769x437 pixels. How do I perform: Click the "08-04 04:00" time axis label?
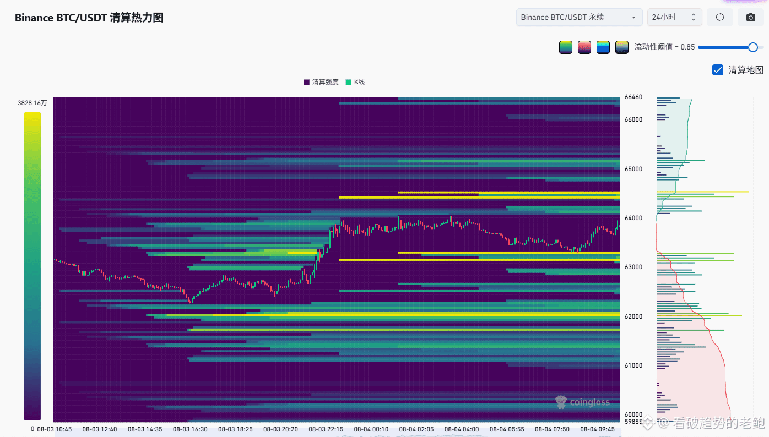[462, 429]
